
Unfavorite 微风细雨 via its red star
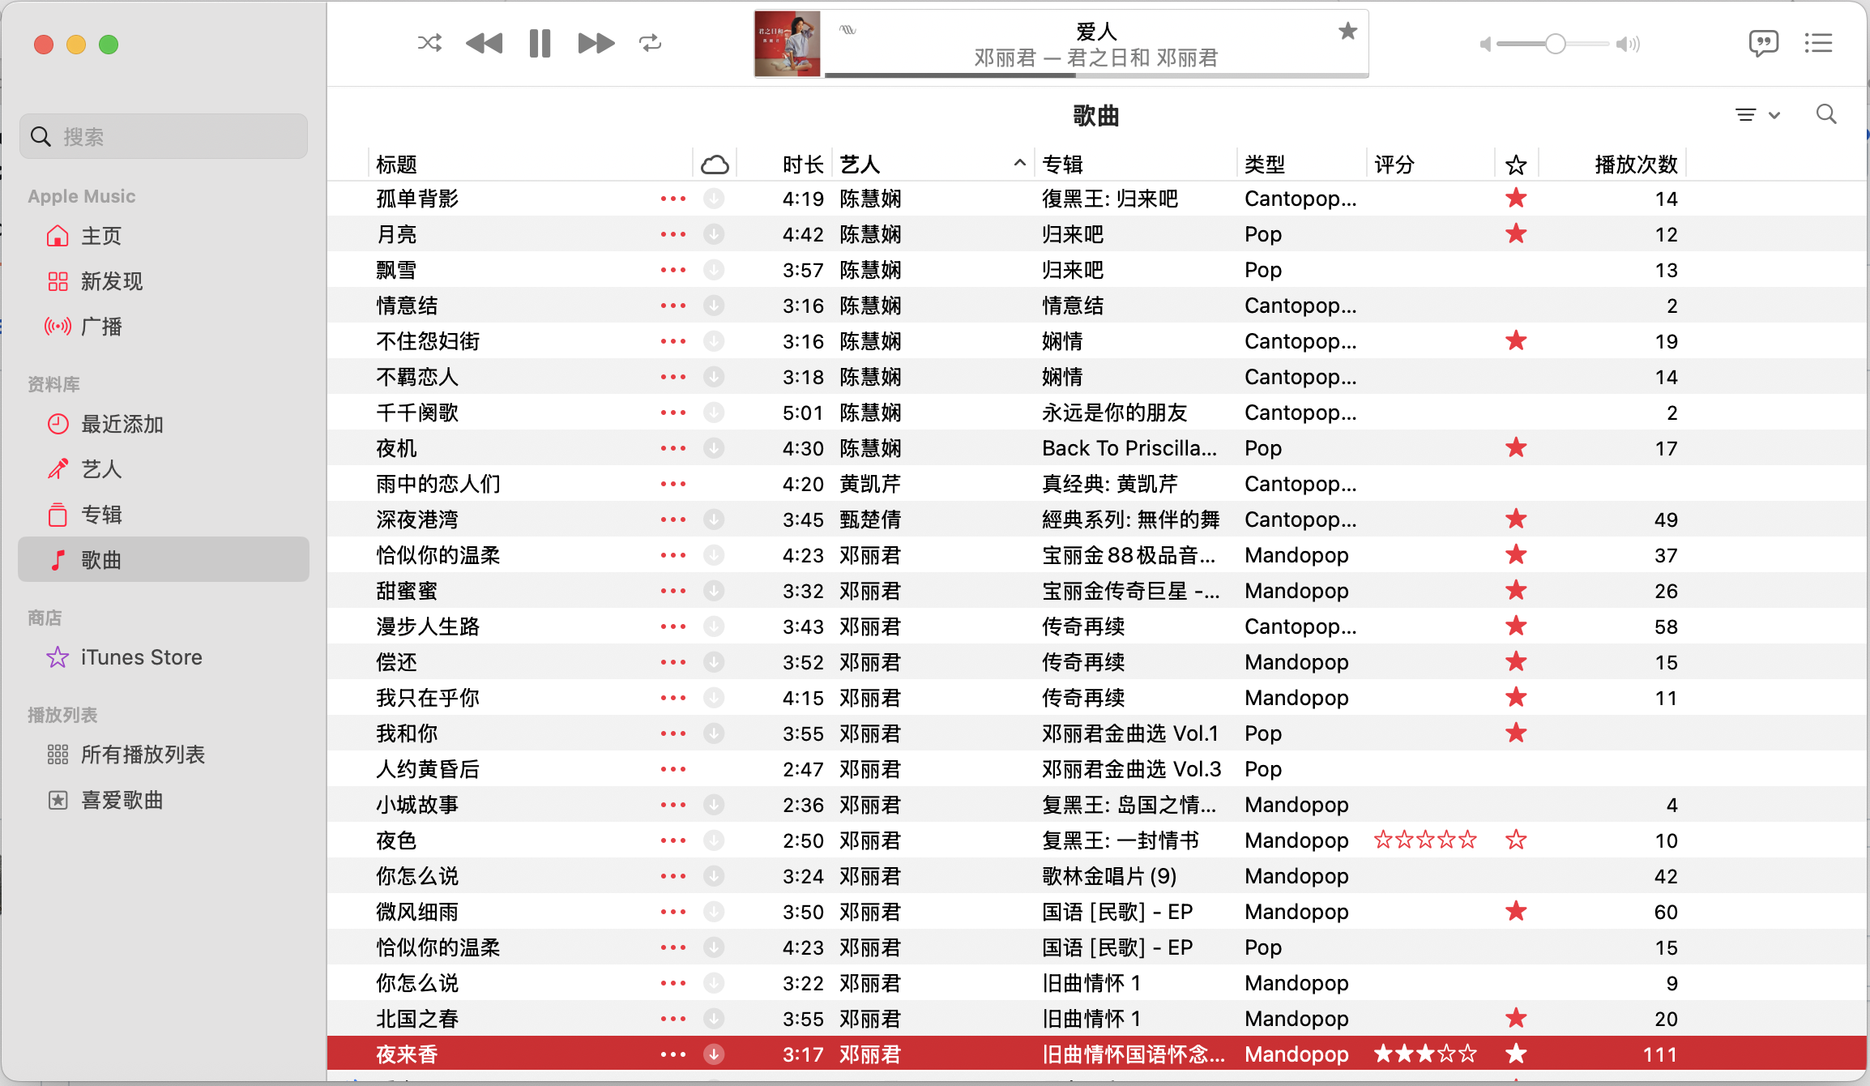pos(1516,912)
